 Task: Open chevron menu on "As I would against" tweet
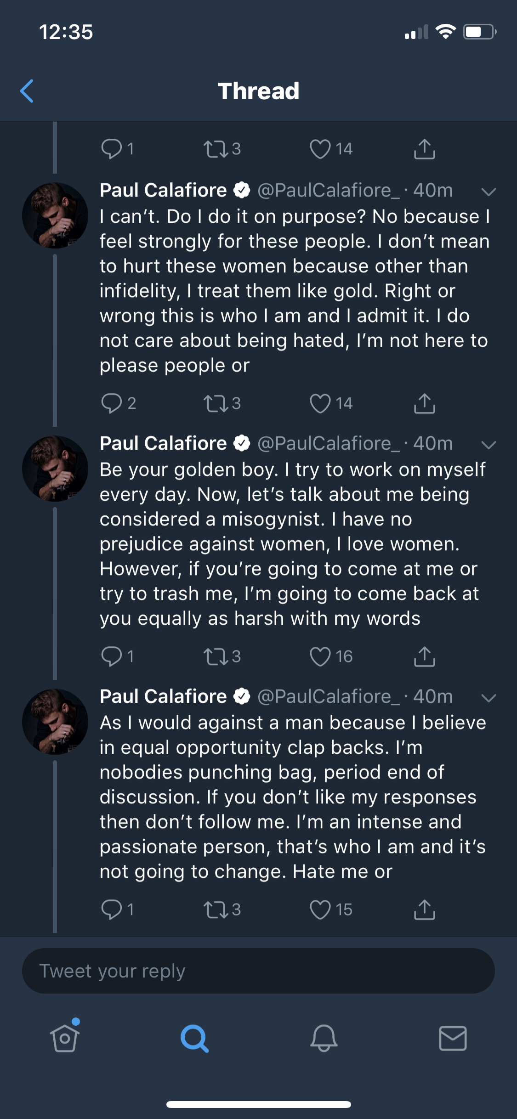(488, 698)
